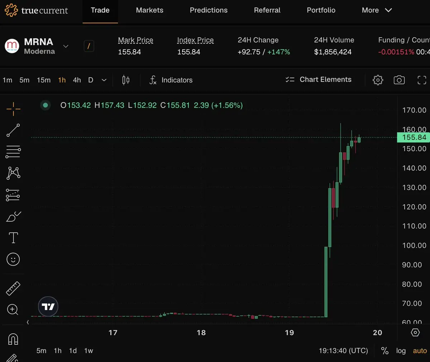This screenshot has height=362, width=430.
Task: Select the 1h timeframe in top toolbar
Action: pos(62,80)
